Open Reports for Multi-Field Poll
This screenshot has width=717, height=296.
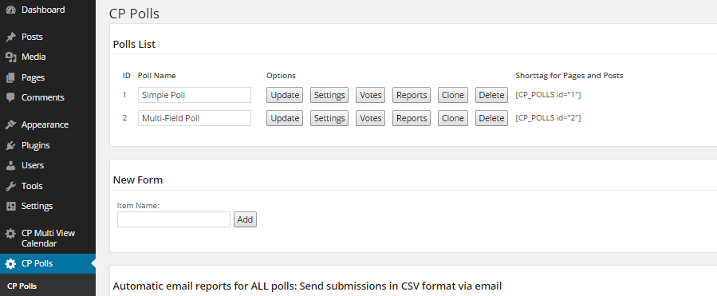[412, 118]
